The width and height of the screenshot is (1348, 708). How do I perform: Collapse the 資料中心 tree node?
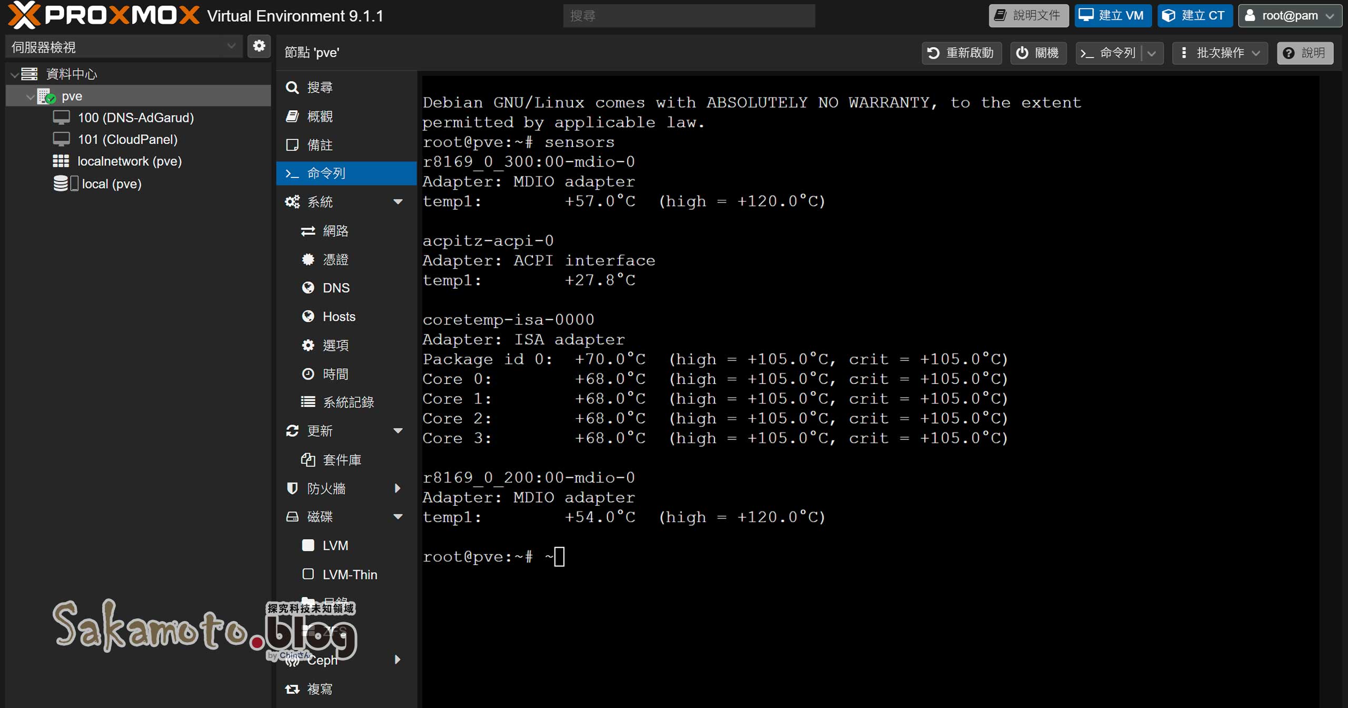coord(15,75)
